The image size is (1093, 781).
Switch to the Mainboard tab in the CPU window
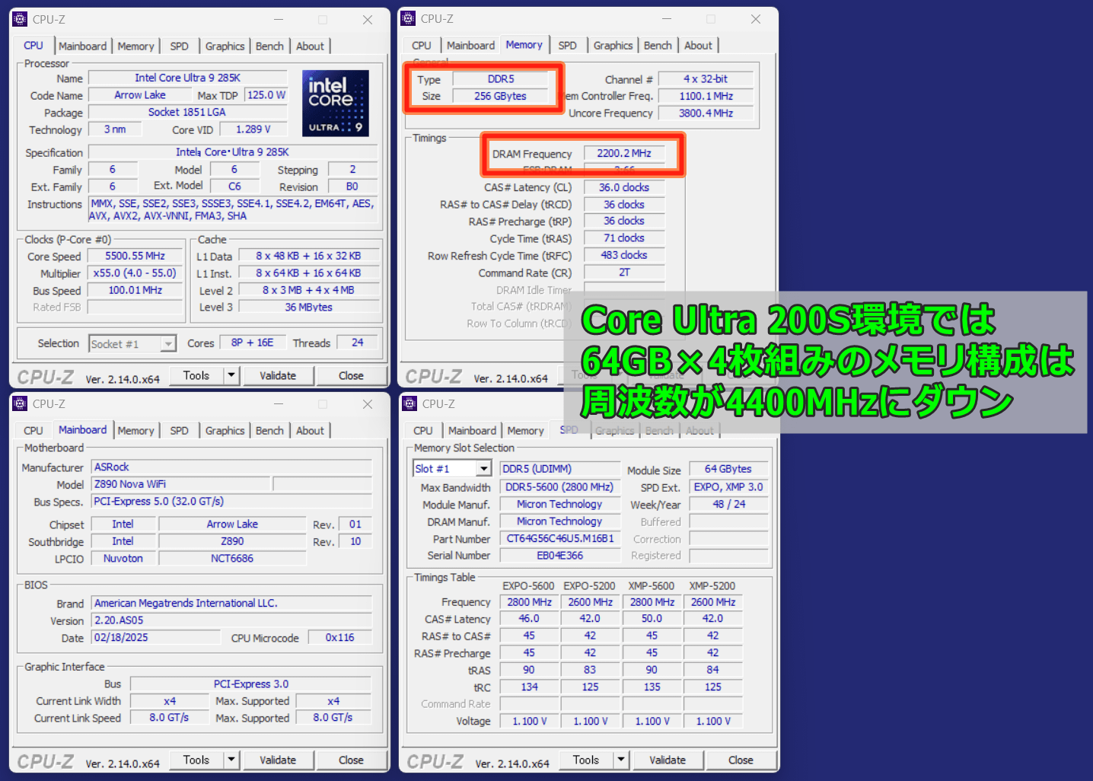83,46
